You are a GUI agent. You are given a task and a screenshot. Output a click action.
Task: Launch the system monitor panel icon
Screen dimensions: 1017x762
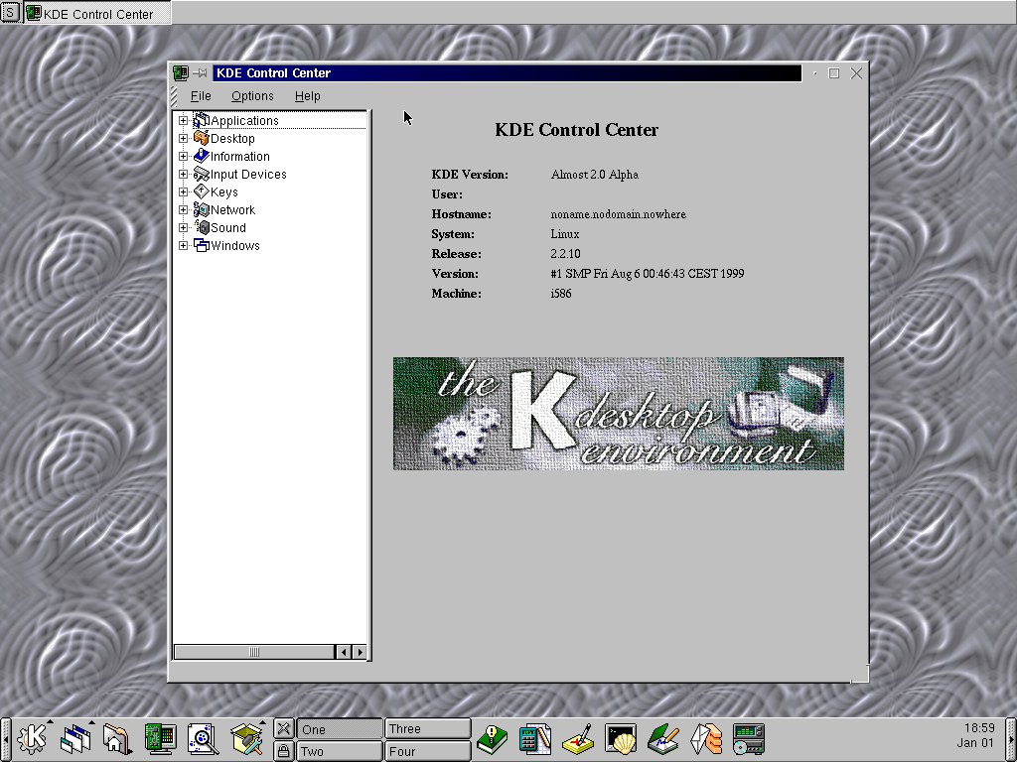(x=162, y=739)
